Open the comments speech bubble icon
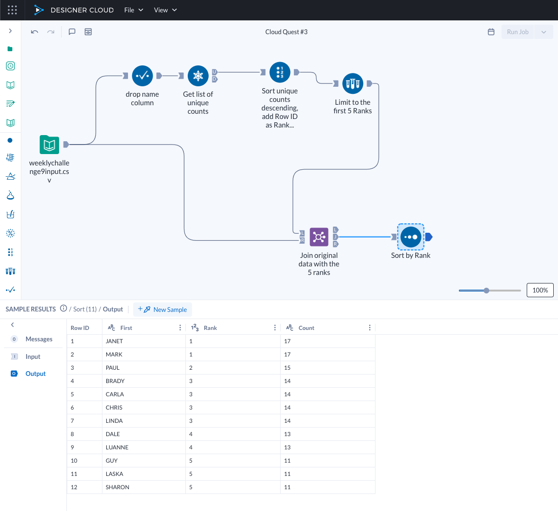This screenshot has width=558, height=511. point(72,31)
